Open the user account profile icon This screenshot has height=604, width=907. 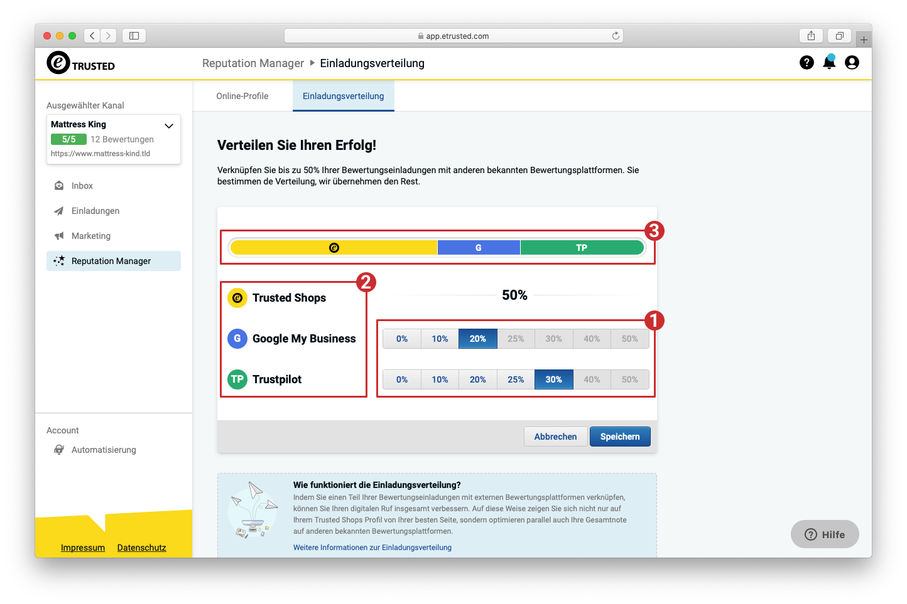[852, 63]
